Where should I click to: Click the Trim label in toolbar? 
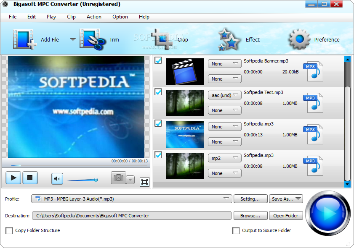coord(114,39)
